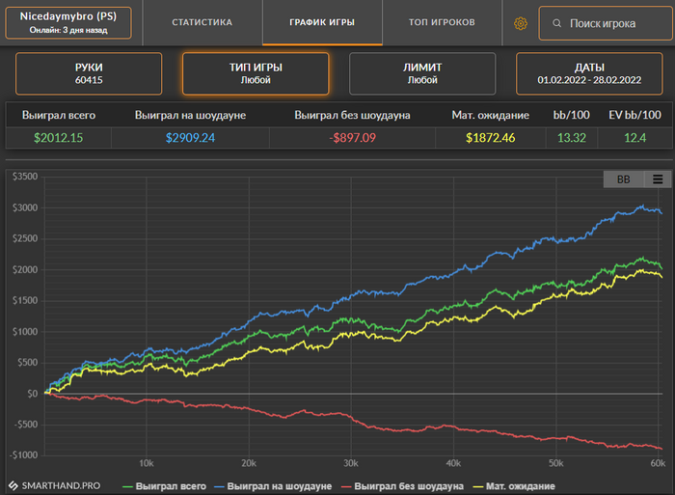The image size is (675, 495).
Task: Open settings via the gear icon
Action: [521, 23]
